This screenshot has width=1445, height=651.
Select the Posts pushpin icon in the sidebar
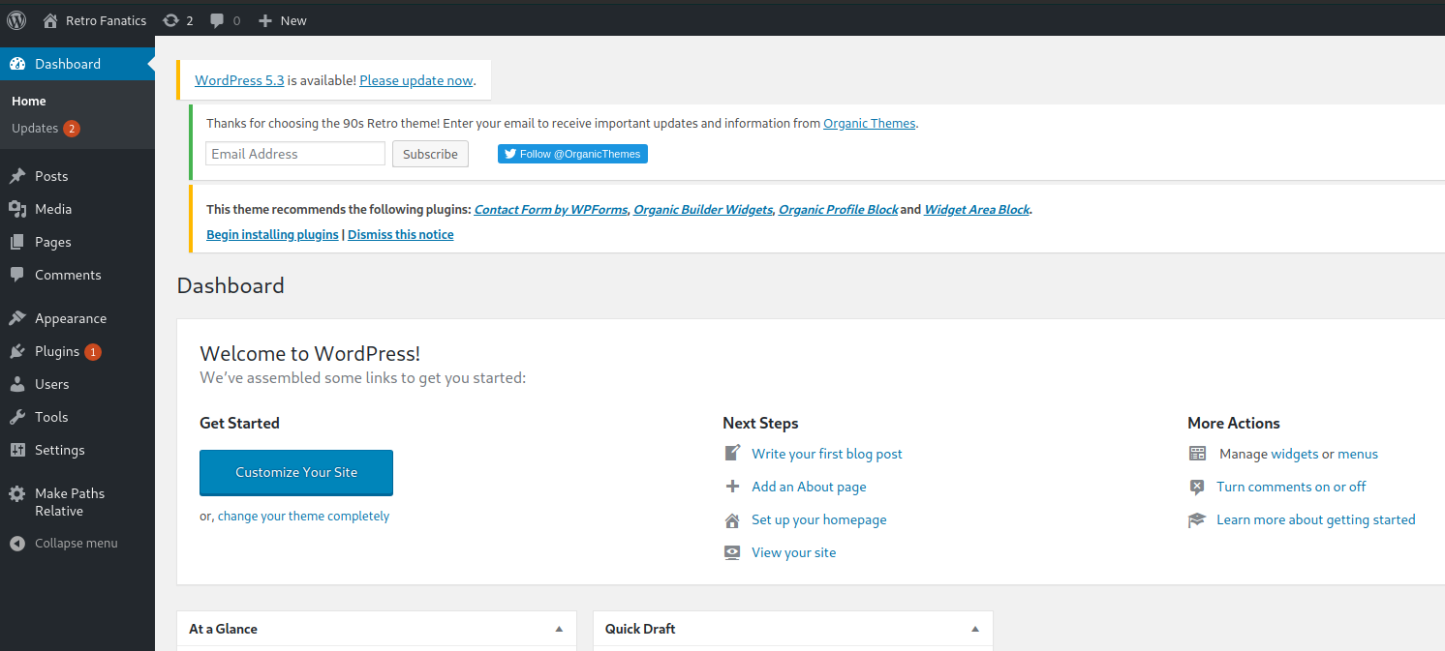[x=16, y=175]
